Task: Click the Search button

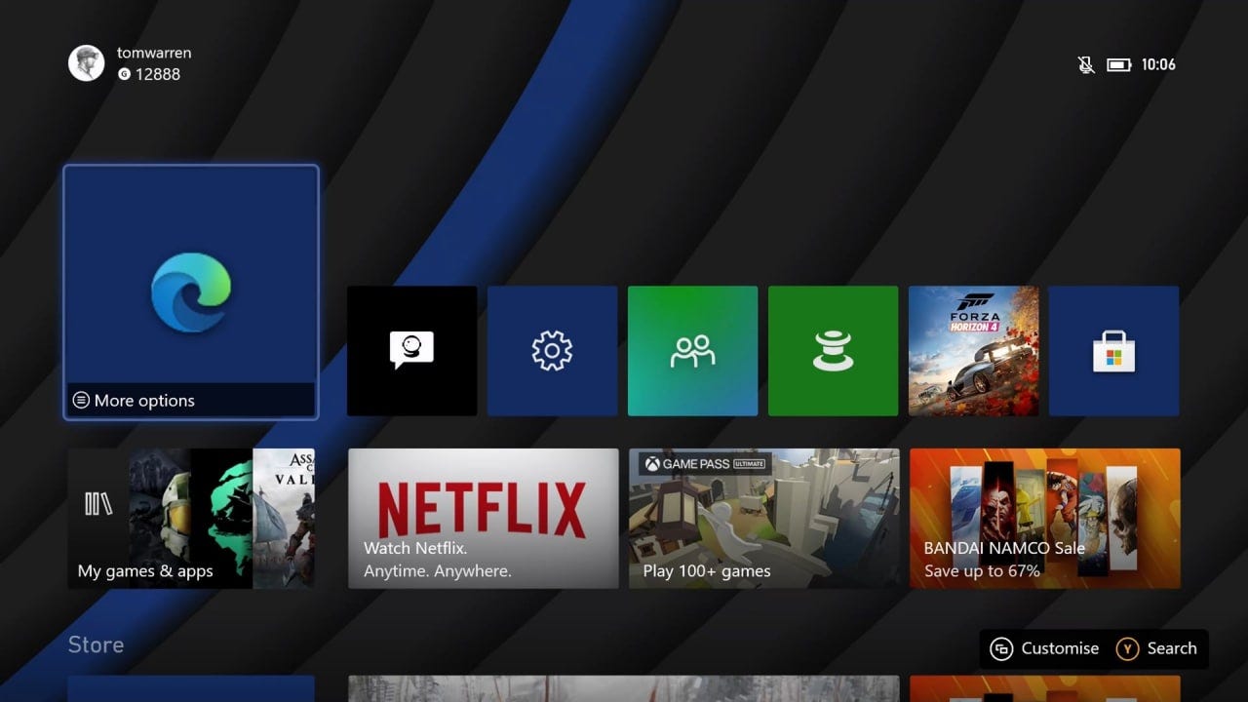Action: click(x=1156, y=648)
